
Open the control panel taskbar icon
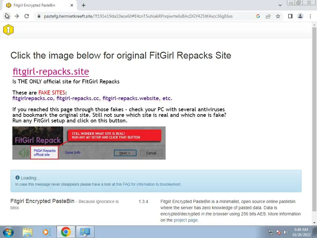coord(85,232)
